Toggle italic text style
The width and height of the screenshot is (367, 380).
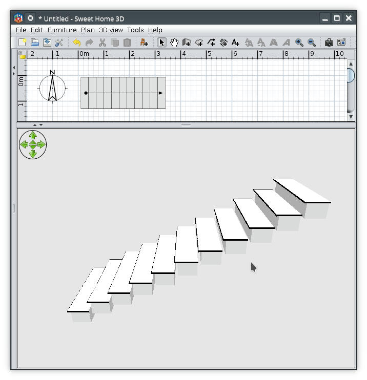coord(286,43)
